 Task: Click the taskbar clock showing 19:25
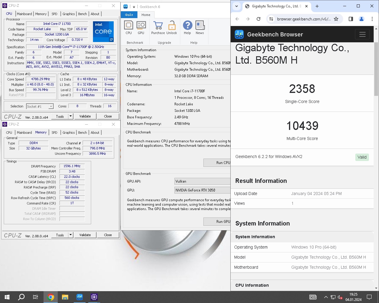tap(353, 297)
